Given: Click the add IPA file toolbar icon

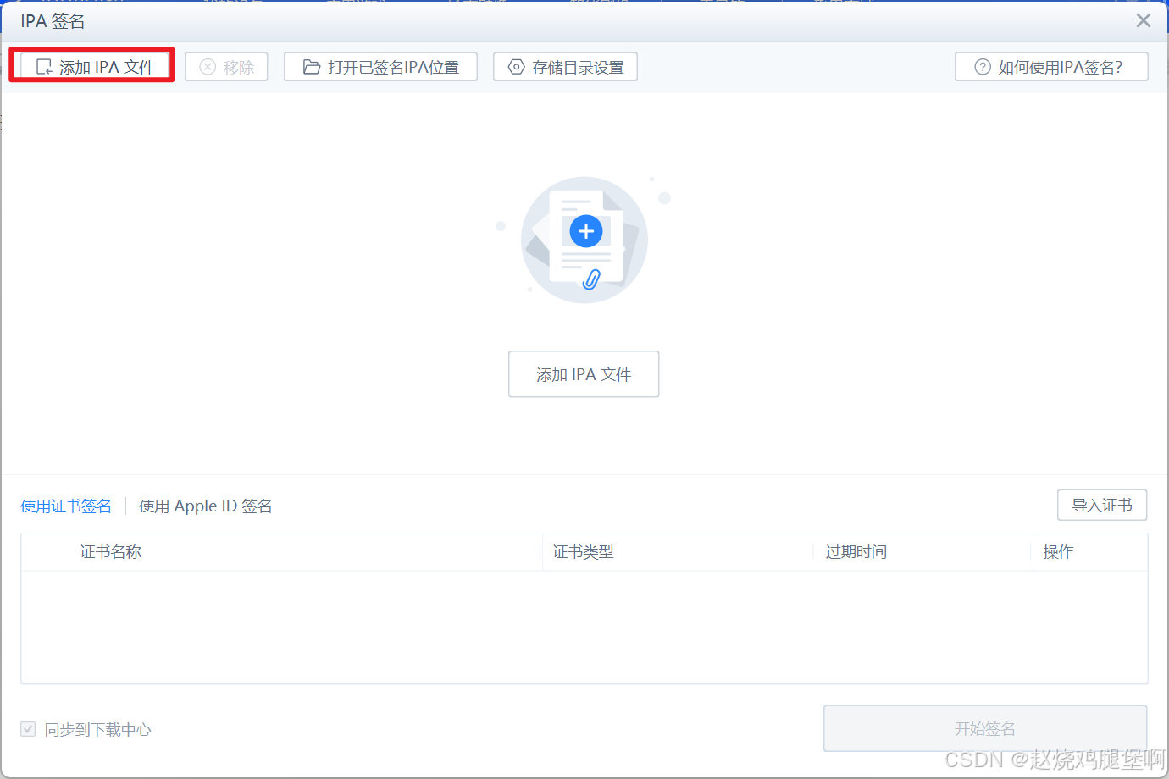Looking at the screenshot, I should click(44, 66).
